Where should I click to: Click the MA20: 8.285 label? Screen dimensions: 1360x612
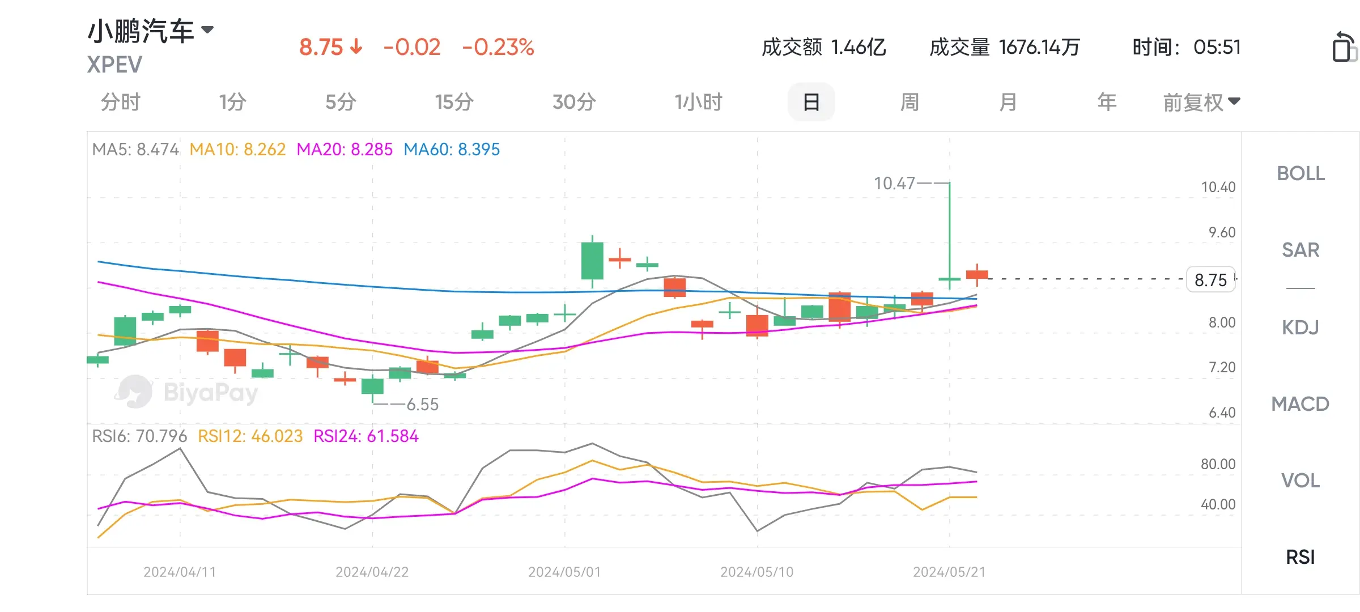click(x=345, y=150)
